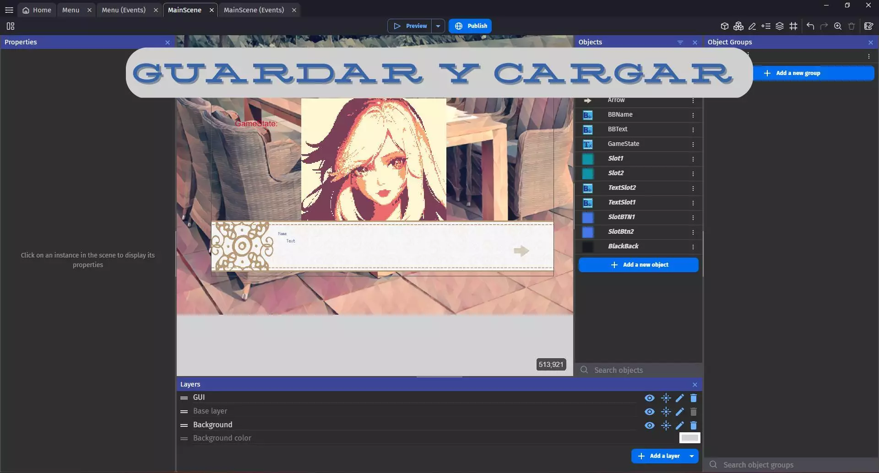Screen dimensions: 879x473
Task: Click the Publish button
Action: coord(470,26)
